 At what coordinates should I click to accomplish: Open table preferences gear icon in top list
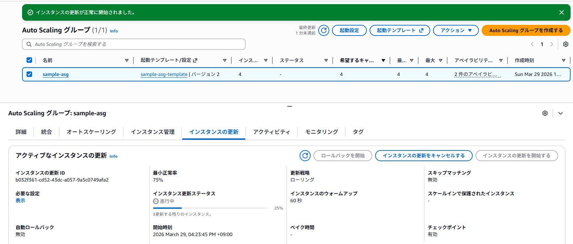click(565, 44)
